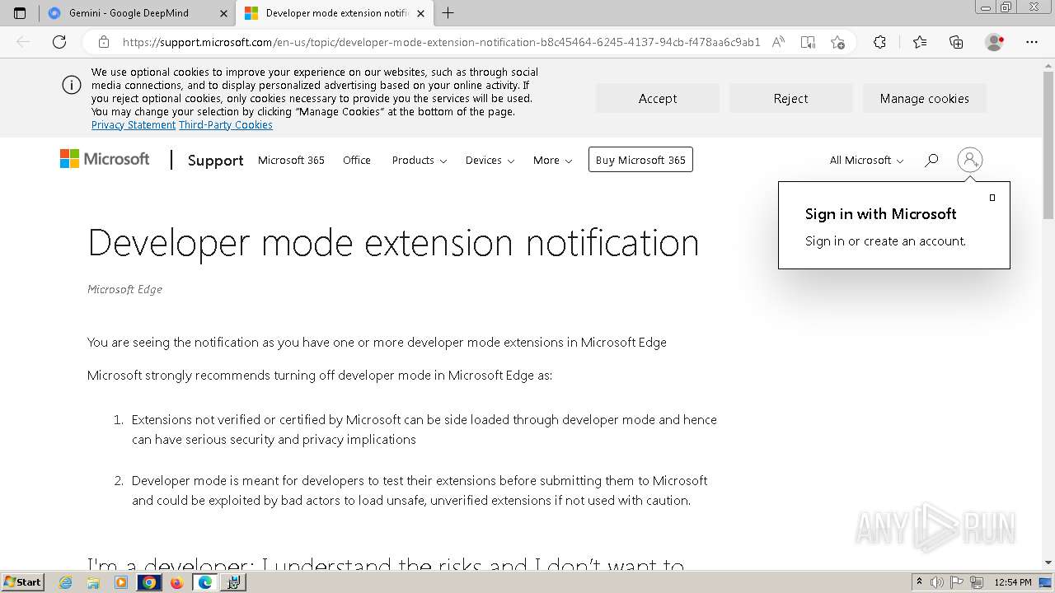
Task: Click the sign-in account icon
Action: point(970,160)
